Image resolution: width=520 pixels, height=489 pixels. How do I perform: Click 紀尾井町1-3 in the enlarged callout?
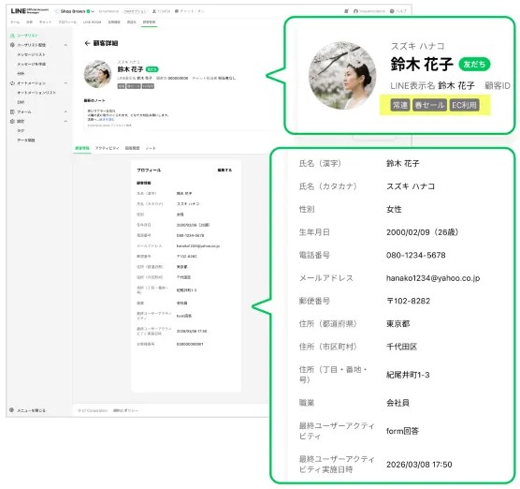tap(408, 375)
